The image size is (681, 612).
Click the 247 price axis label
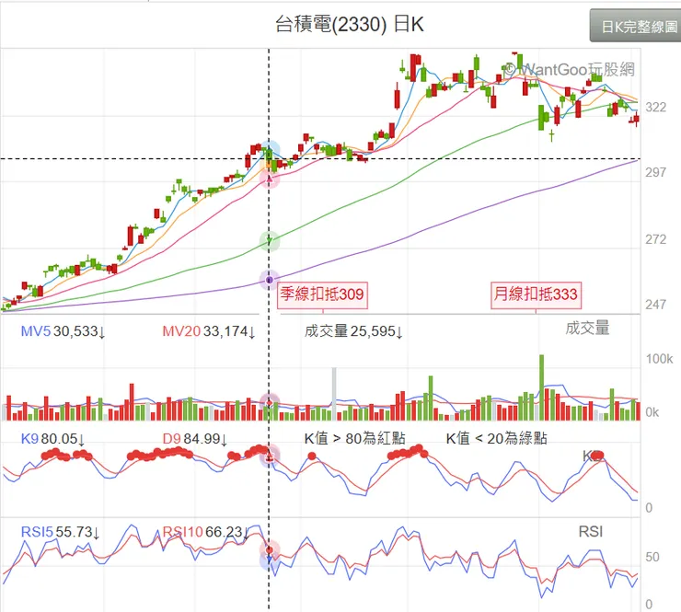[x=655, y=305]
